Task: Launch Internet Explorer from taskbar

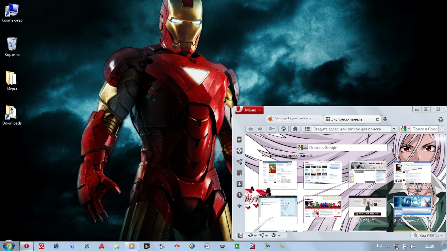Action: pos(87,246)
